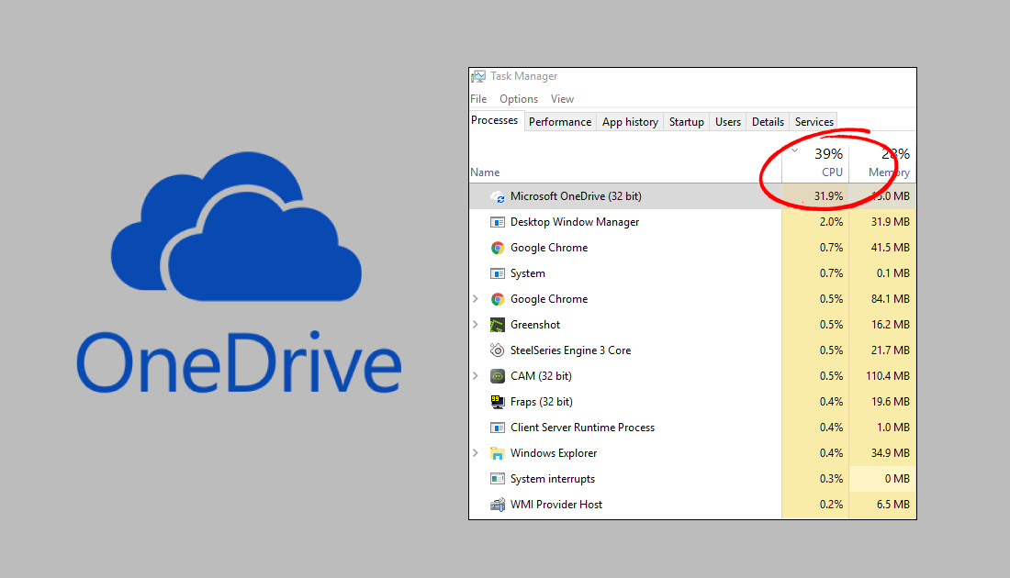
Task: Click the CAM (32 bit) icon
Action: (x=498, y=376)
